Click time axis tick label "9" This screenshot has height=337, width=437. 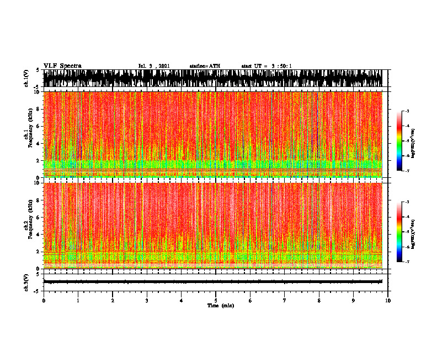(x=353, y=301)
